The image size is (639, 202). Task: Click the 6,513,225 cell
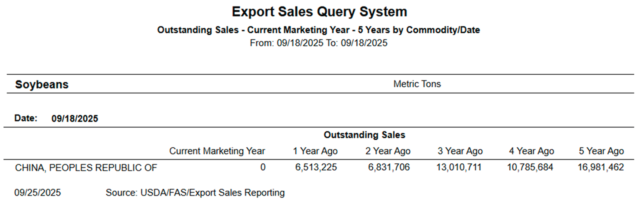click(316, 167)
